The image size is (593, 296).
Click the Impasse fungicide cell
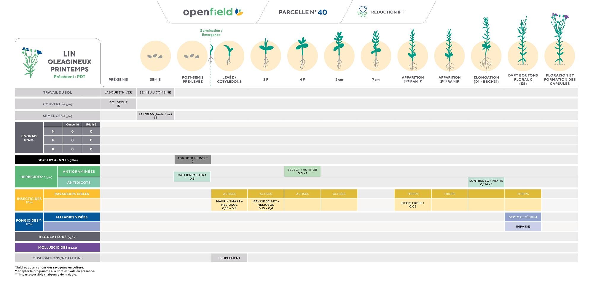click(523, 226)
